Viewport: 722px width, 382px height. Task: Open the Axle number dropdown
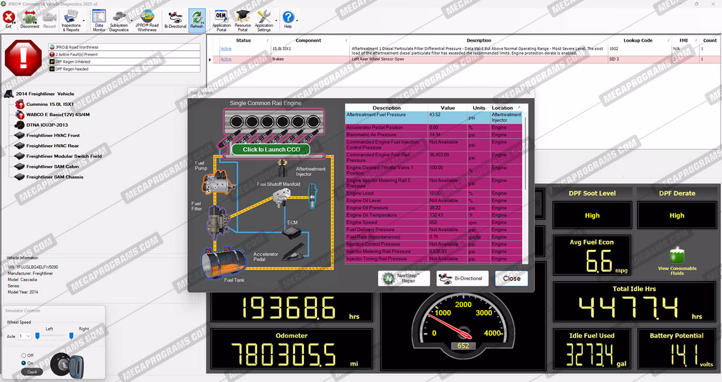pyautogui.click(x=25, y=336)
